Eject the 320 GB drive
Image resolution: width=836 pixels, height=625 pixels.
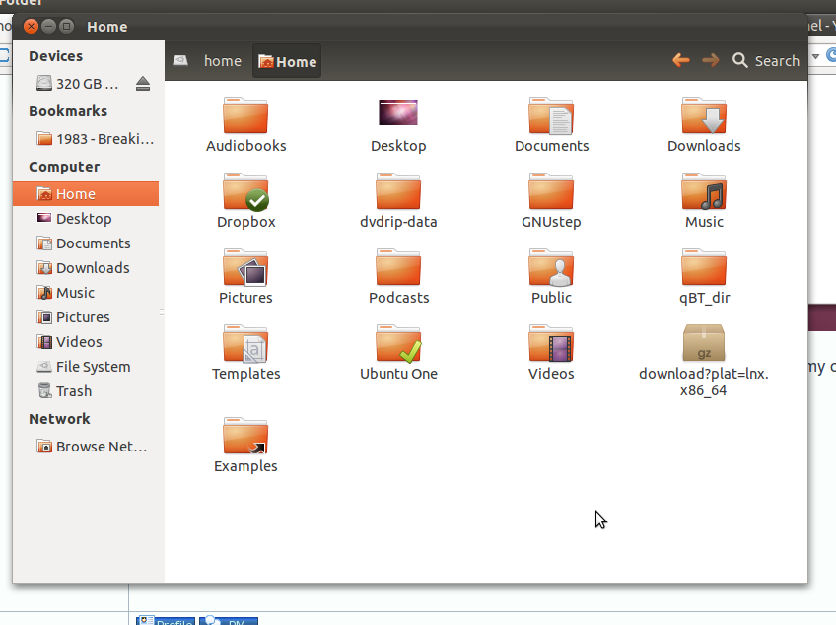[142, 84]
